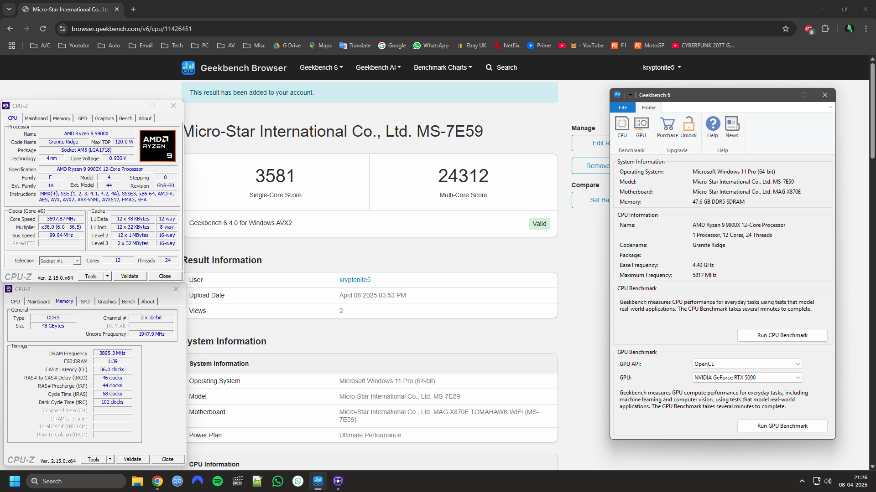Expand the Benchmark Charts dropdown
The width and height of the screenshot is (876, 492).
coord(443,67)
